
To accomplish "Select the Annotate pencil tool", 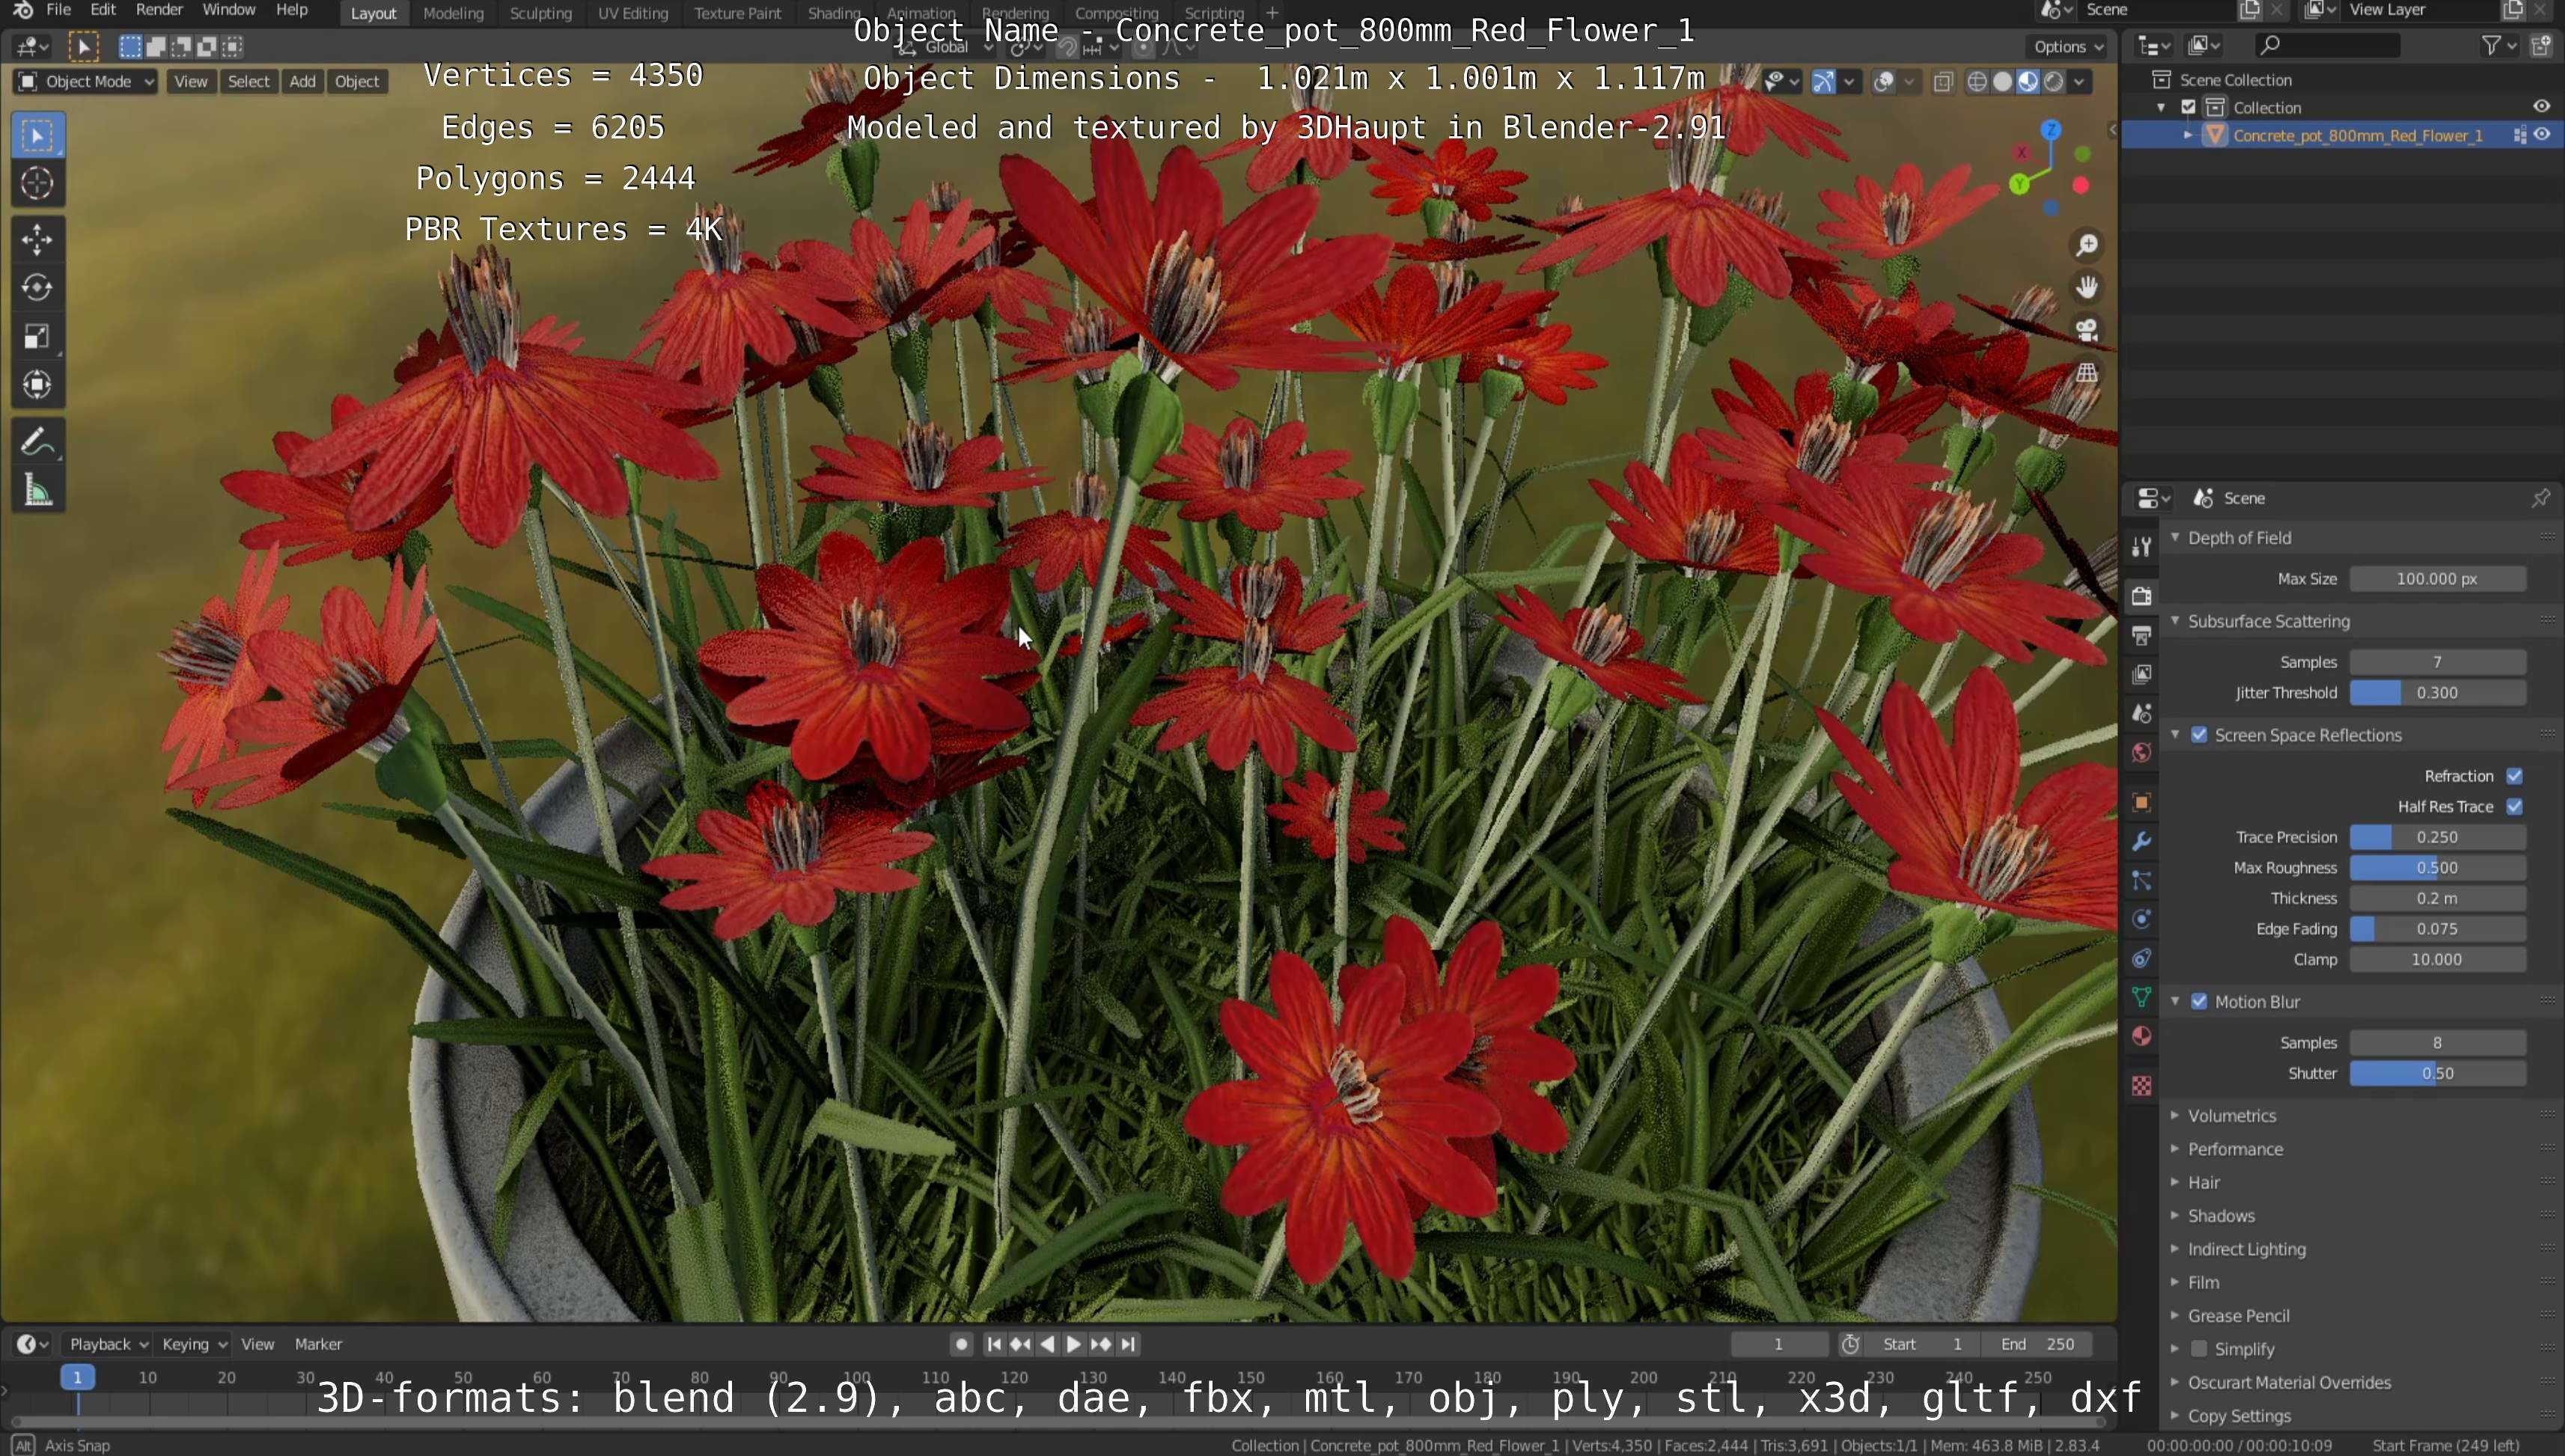I will click(x=37, y=441).
